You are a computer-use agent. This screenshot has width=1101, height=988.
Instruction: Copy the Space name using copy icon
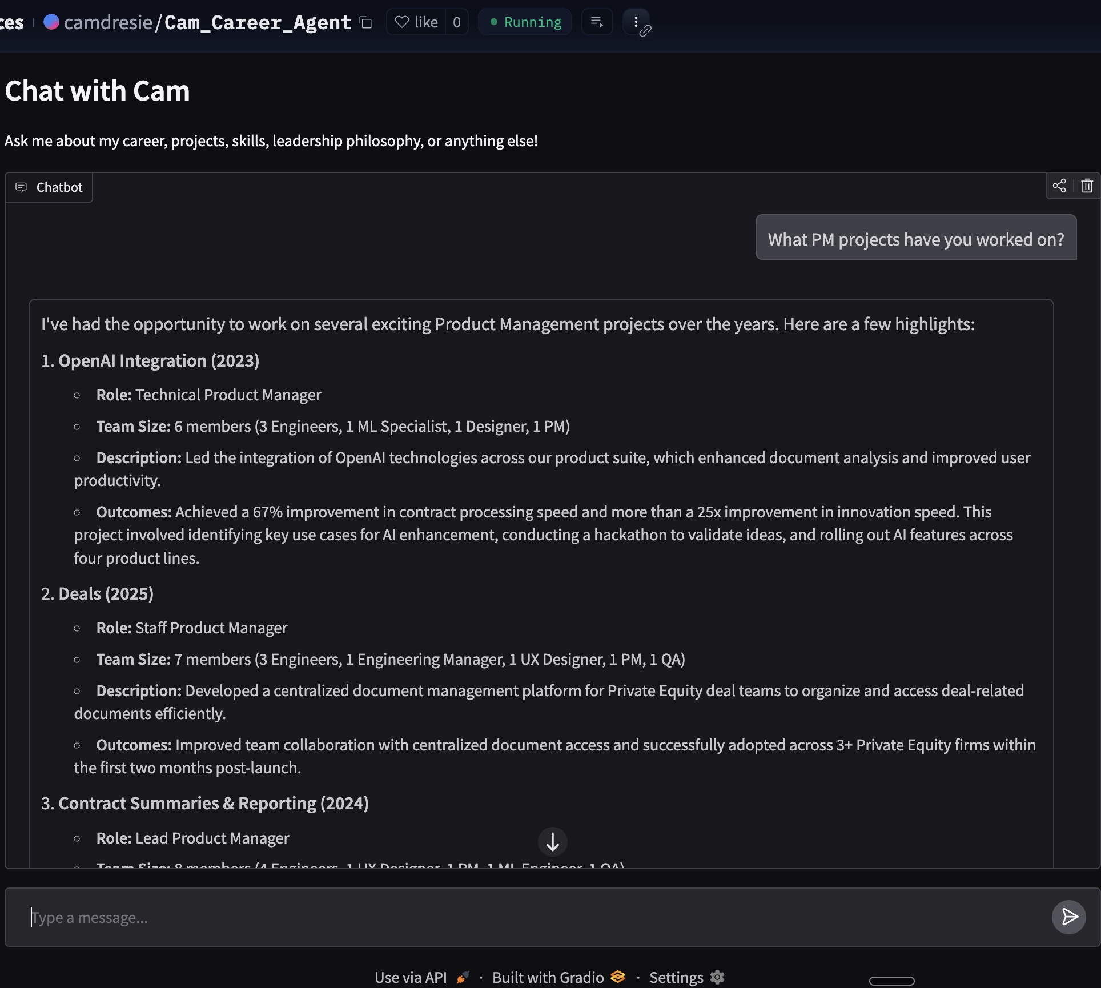[366, 23]
